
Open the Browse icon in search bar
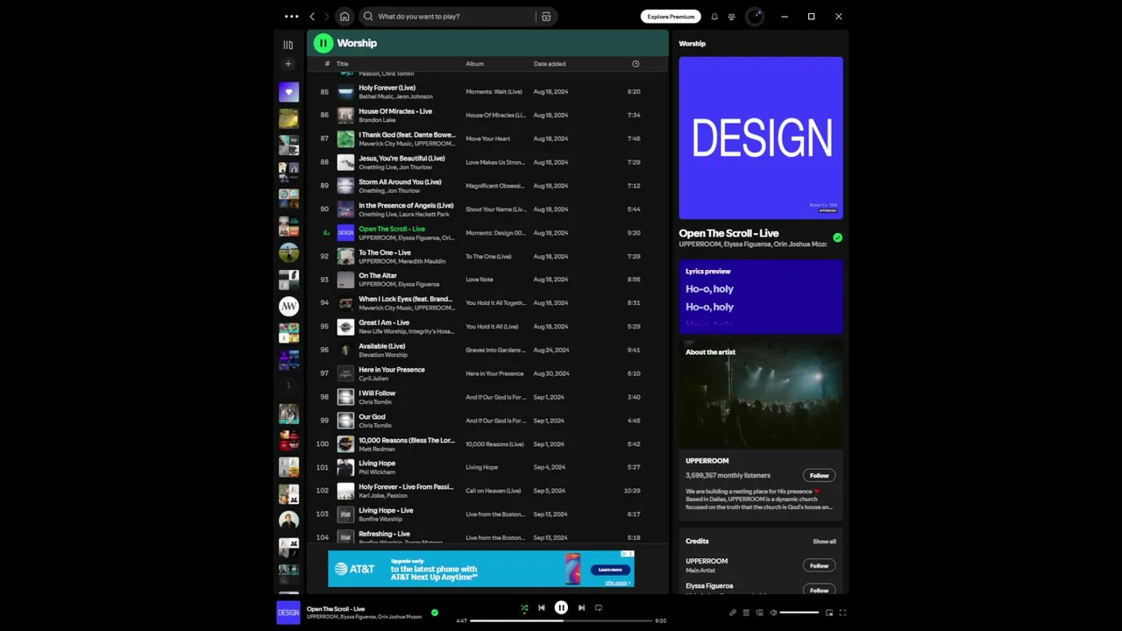546,16
